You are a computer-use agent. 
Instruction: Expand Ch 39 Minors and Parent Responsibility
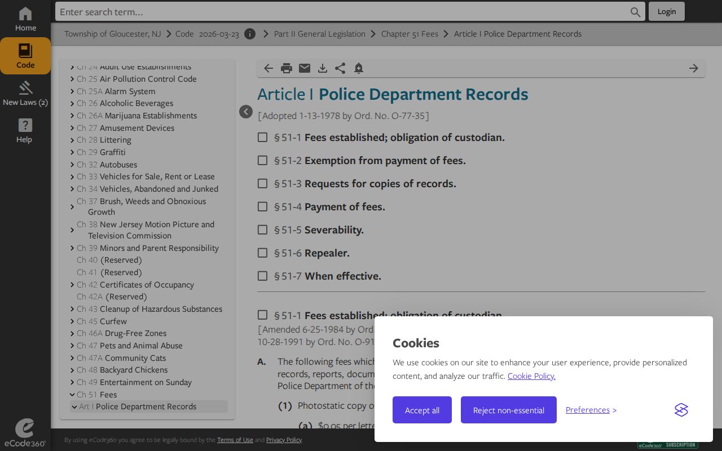point(72,248)
